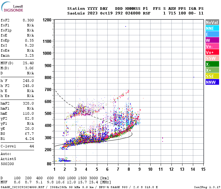This screenshot has width=221, height=189.
Task: Click the Ion2Png 1.3.17 version text
Action: [207, 187]
